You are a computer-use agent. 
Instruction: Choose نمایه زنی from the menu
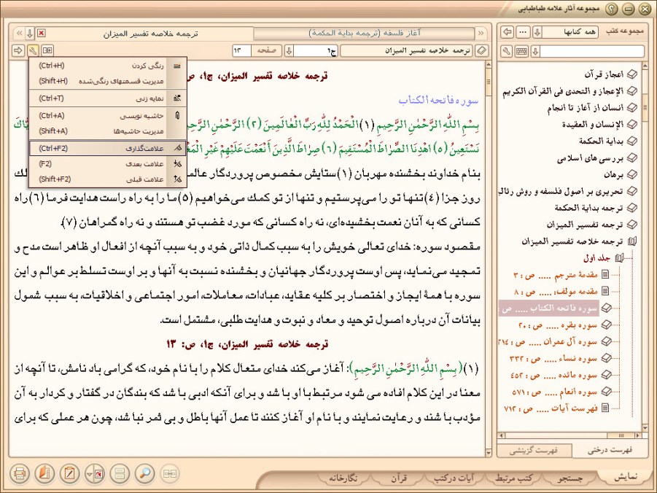tap(108, 98)
